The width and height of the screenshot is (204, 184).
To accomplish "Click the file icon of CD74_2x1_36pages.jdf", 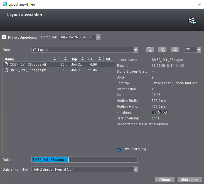I will 6,64.
